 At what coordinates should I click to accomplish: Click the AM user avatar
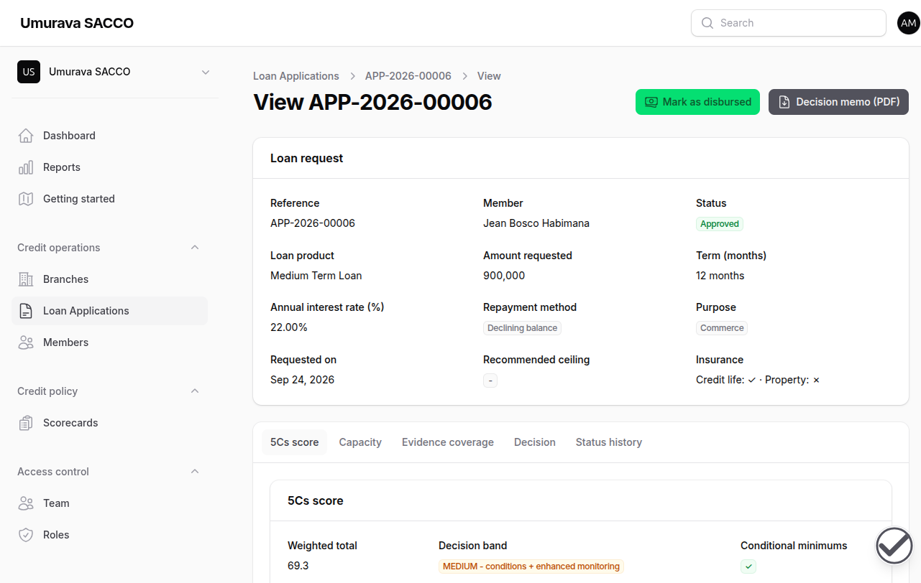click(x=908, y=23)
